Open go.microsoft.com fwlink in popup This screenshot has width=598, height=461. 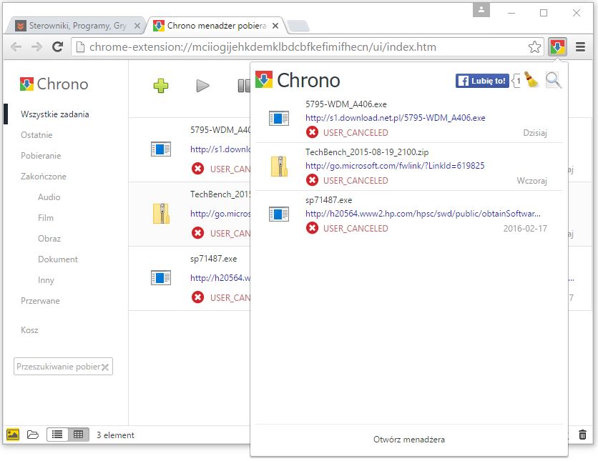click(x=395, y=166)
